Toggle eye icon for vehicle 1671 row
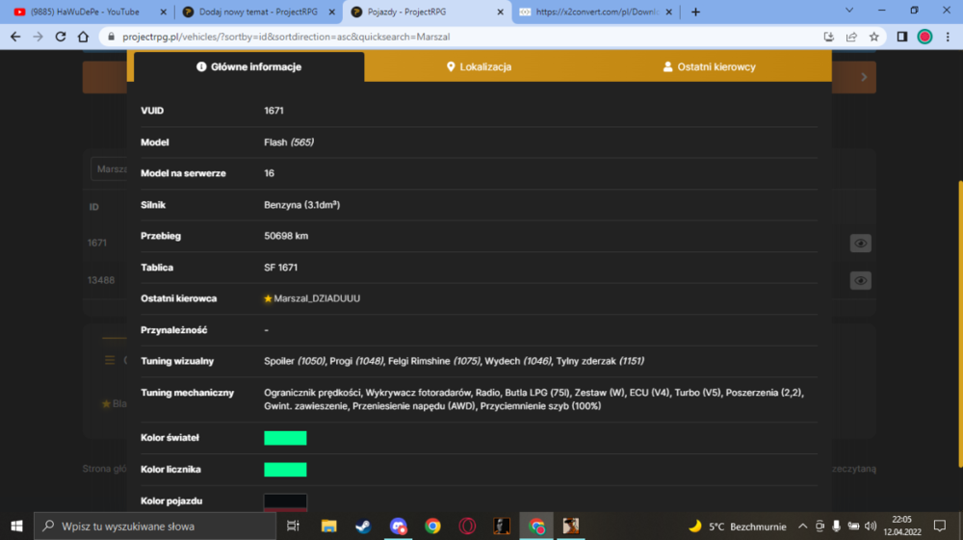This screenshot has height=540, width=963. (x=860, y=243)
